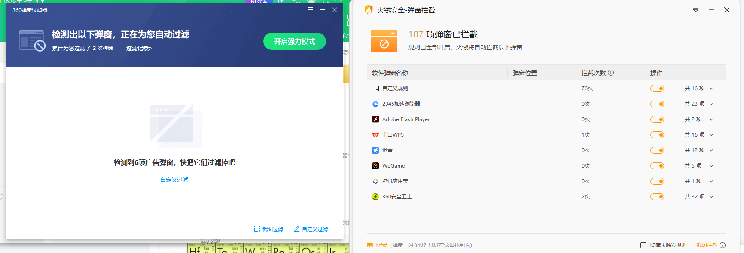Click the Huorong dropdown menu icon in title bar

click(x=696, y=10)
